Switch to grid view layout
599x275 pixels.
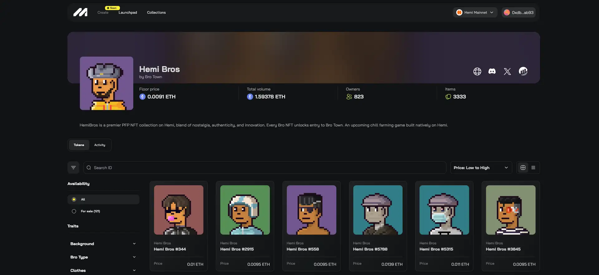(523, 168)
